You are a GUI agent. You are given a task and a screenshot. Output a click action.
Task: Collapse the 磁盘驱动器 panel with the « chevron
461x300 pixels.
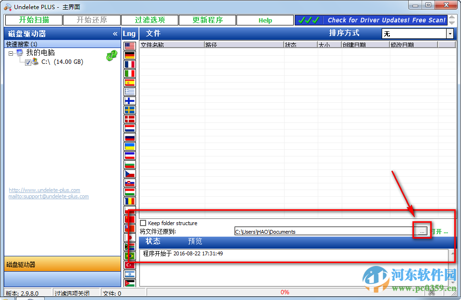pyautogui.click(x=115, y=34)
